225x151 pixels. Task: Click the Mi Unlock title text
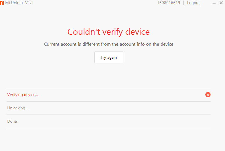tap(14, 3)
